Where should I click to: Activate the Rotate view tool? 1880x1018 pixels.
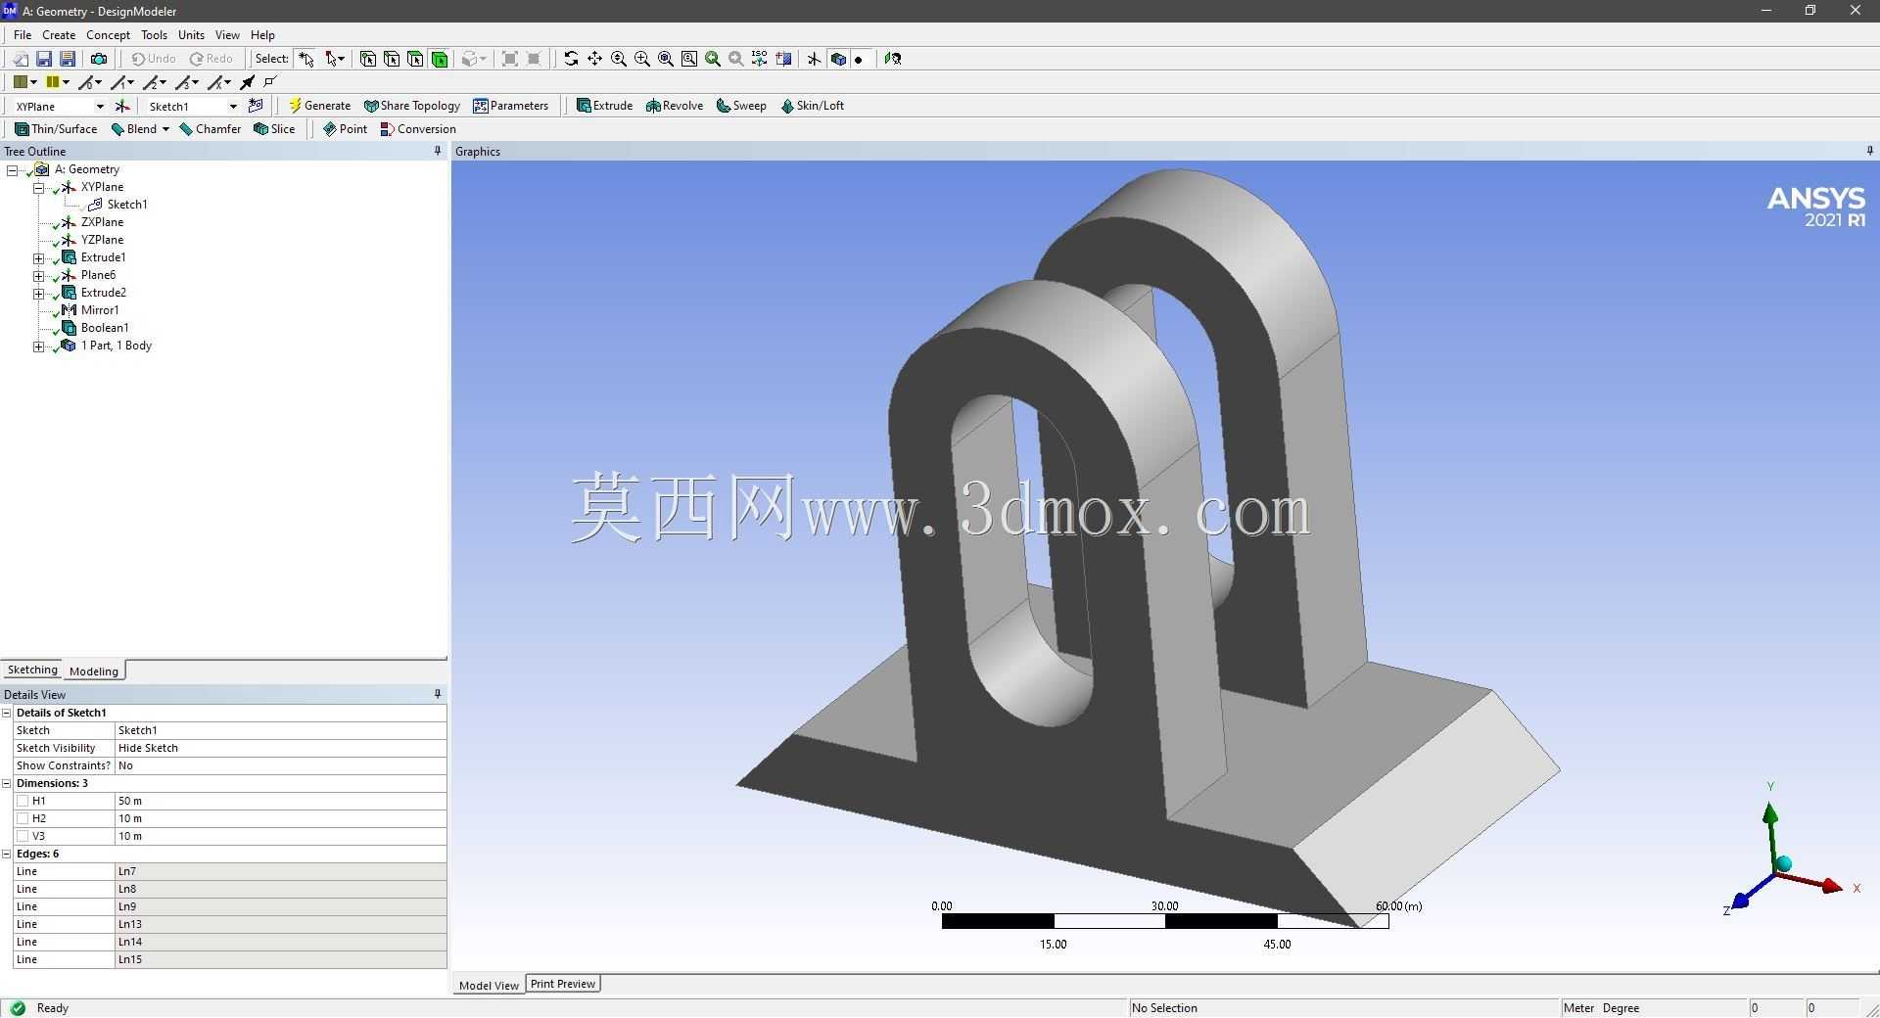571,59
